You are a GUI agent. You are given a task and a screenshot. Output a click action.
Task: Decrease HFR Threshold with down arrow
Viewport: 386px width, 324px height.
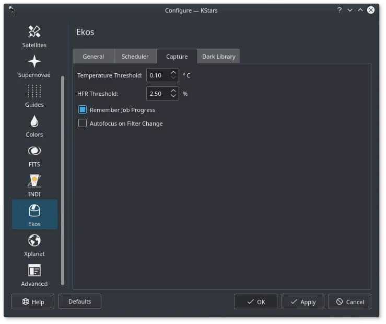tap(173, 96)
